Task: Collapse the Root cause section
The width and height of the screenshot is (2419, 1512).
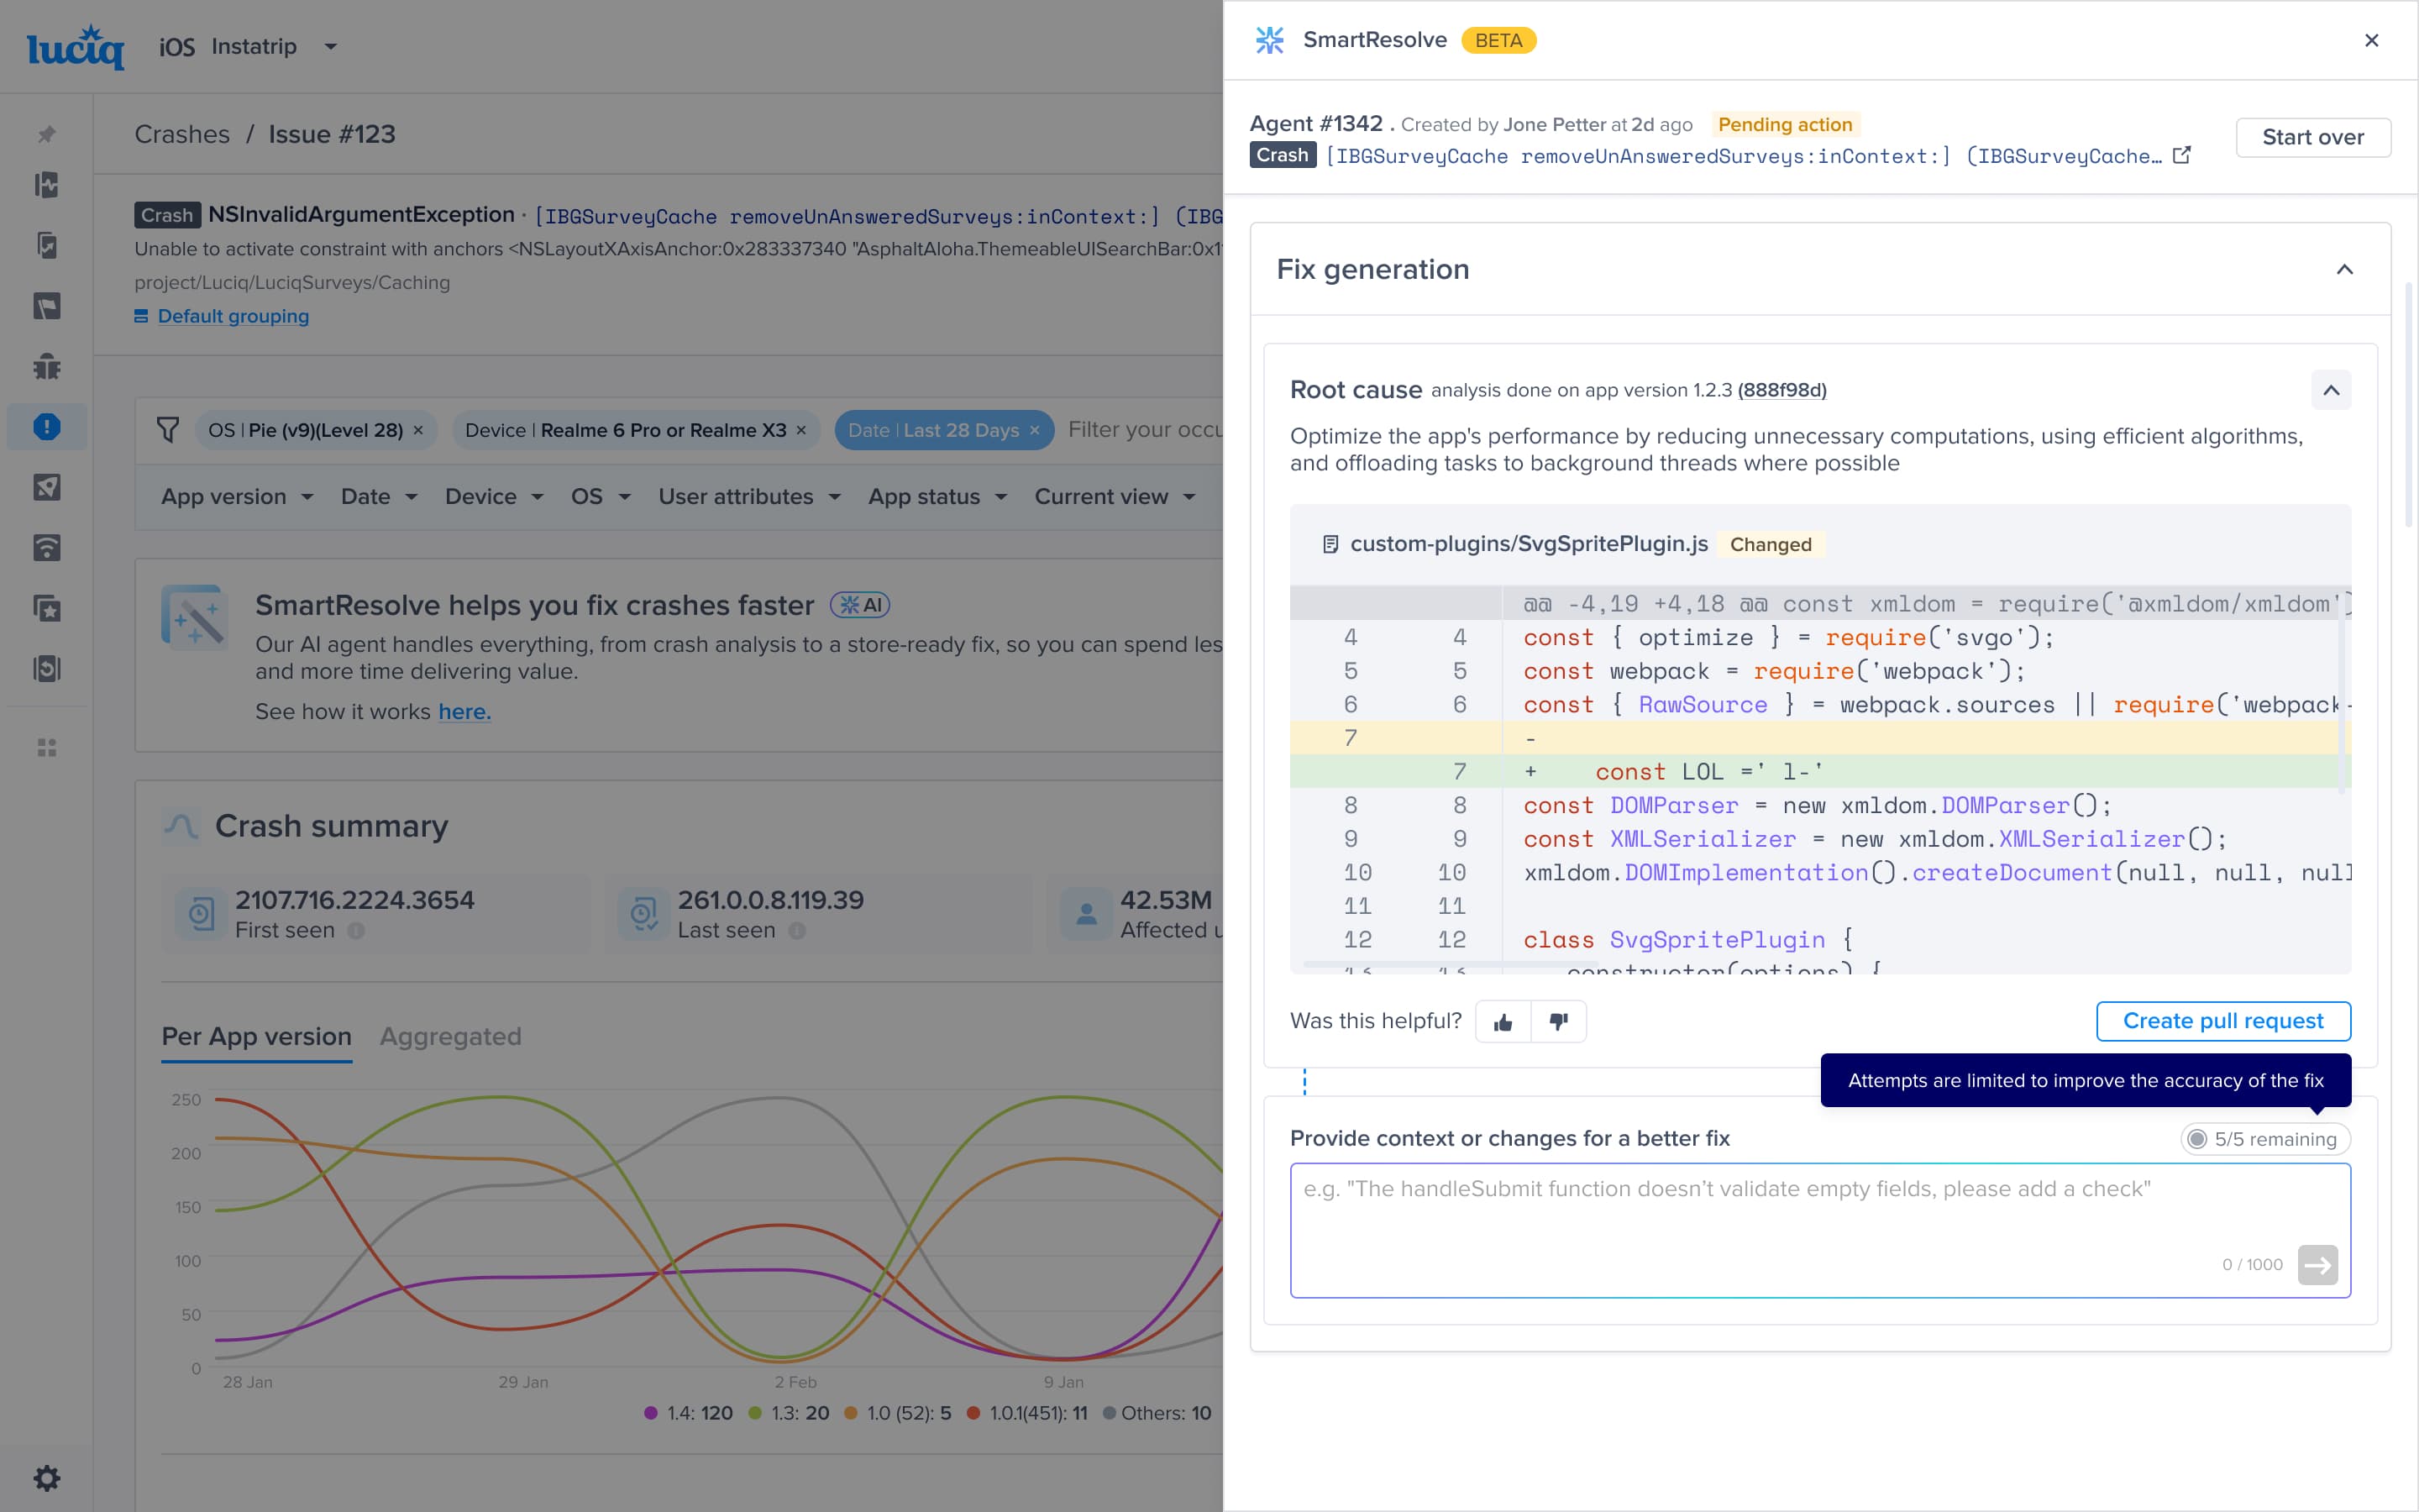Action: (2331, 390)
